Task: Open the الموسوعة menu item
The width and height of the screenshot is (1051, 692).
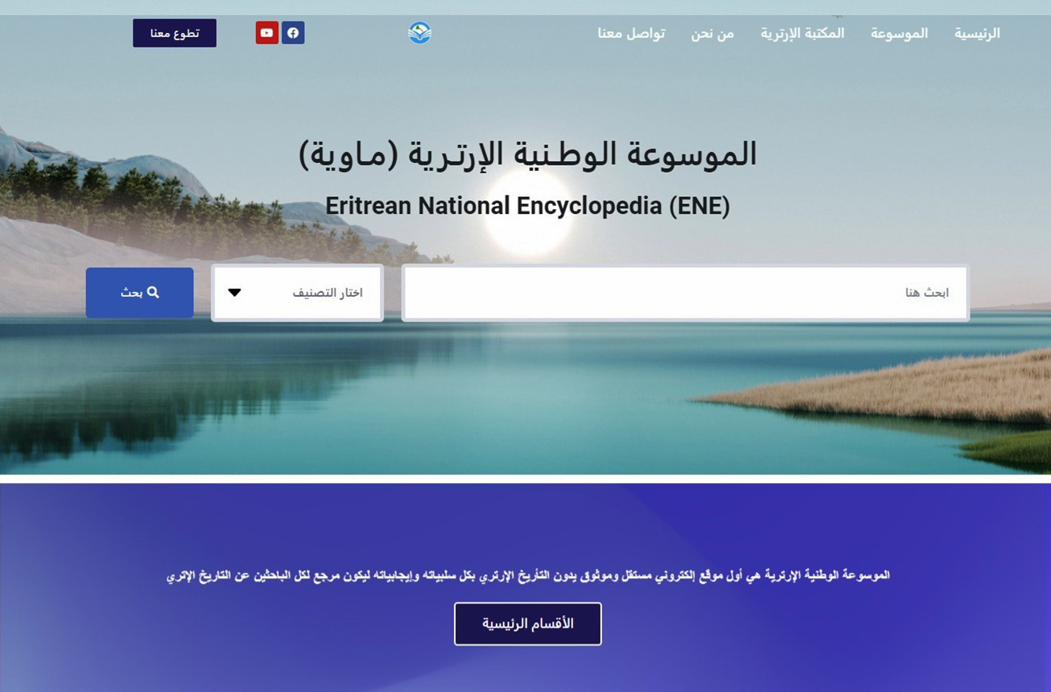Action: (899, 33)
